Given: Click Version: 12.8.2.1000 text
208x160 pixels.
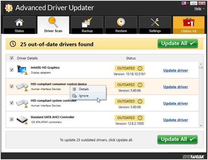Looking at the screenshot, I should [x=129, y=124].
